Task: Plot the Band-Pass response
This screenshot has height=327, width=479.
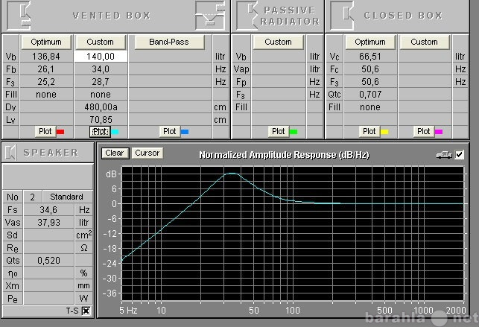Action: (x=170, y=131)
